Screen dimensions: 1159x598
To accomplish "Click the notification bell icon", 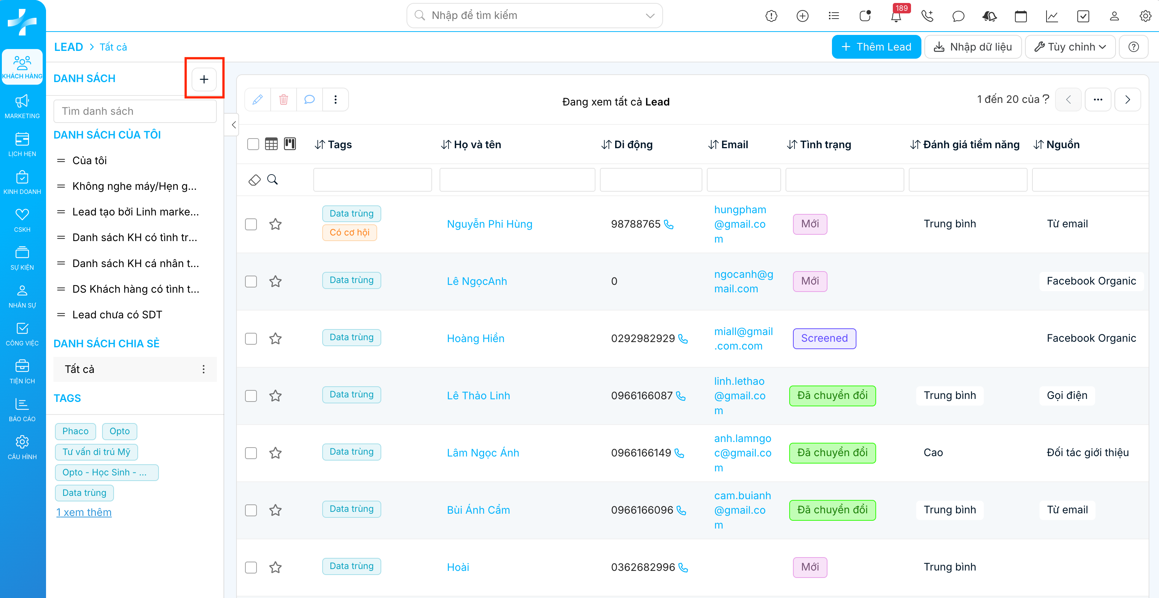I will 896,17.
